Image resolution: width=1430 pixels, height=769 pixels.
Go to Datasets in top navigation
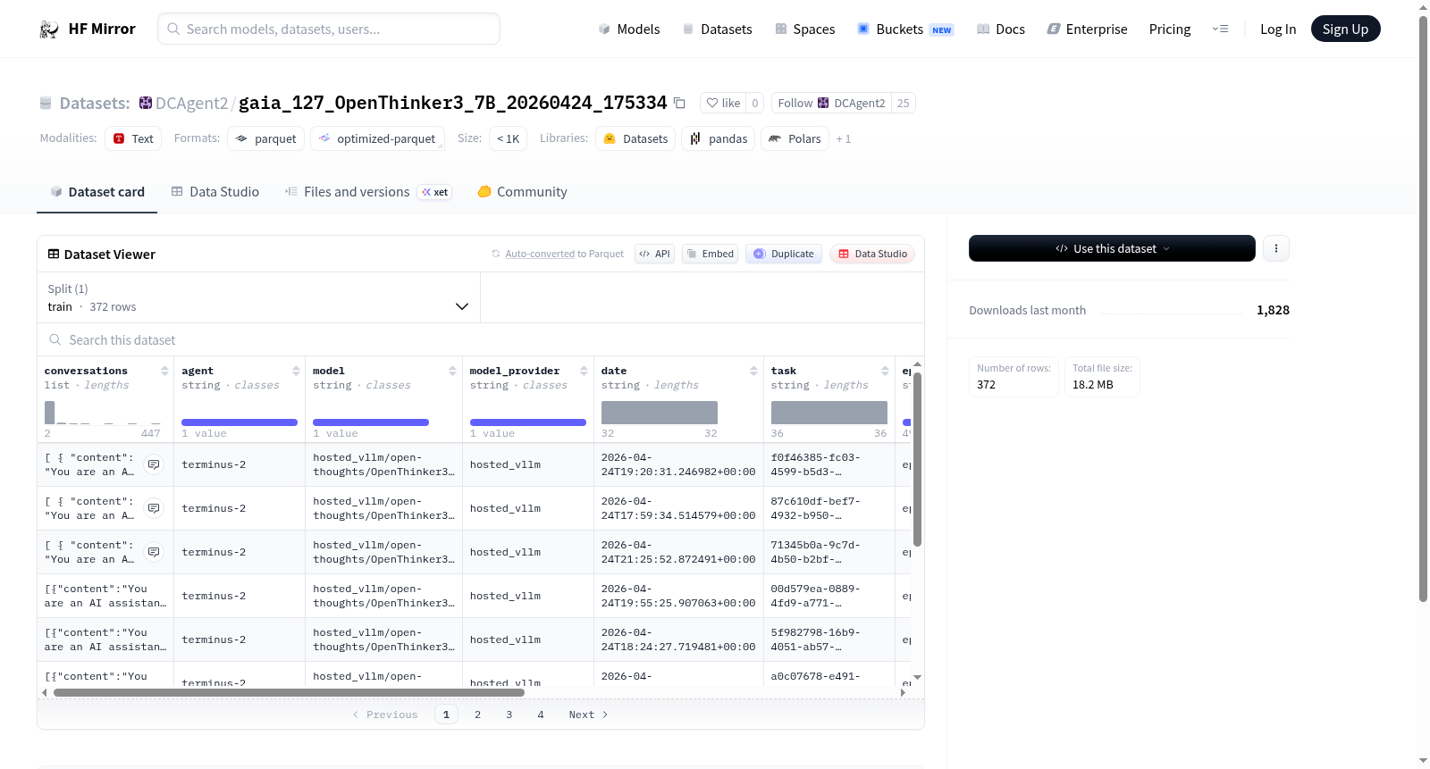[x=717, y=29]
